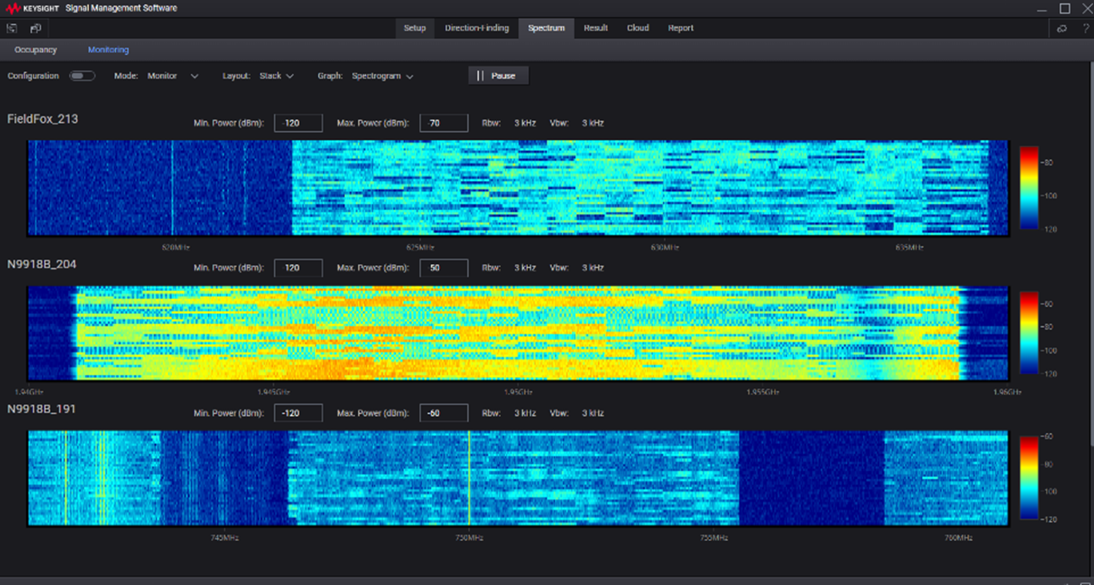Focus the N9918B_191 Max. Power field
The height and width of the screenshot is (585, 1094).
443,413
